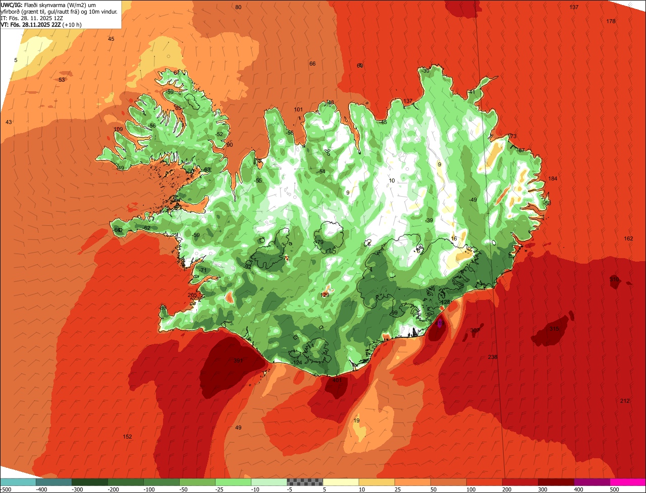Pick the dark green -300 to -200 swatch
The image size is (646, 493).
[x=89, y=482]
